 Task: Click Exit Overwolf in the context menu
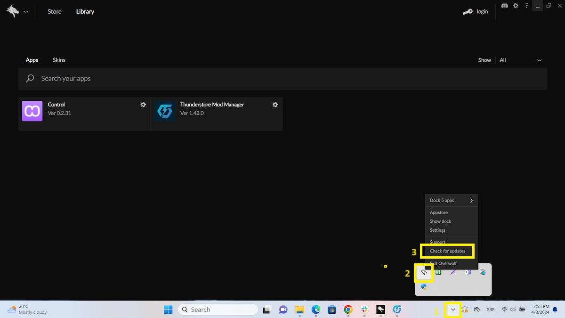pos(443,263)
